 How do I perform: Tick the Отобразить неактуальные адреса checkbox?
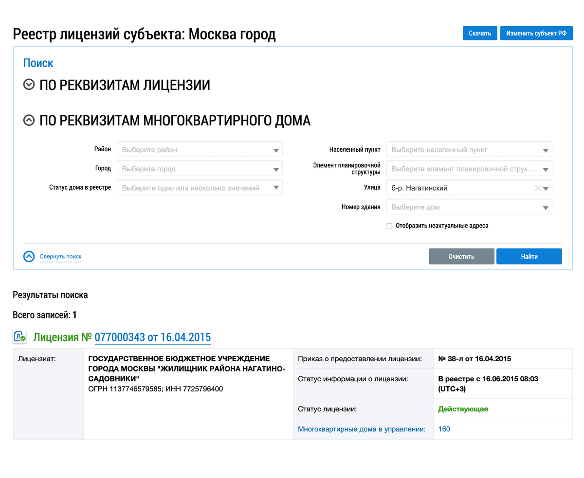[x=389, y=226]
